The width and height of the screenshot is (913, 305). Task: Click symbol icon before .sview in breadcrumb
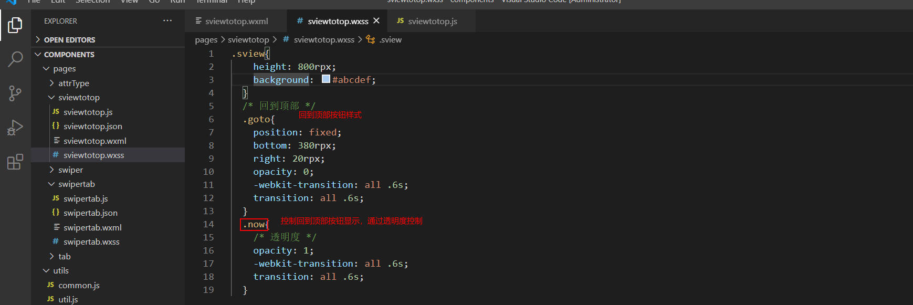click(371, 39)
